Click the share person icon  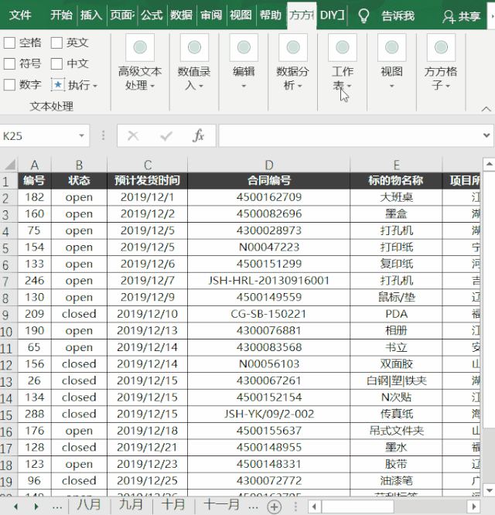[448, 16]
